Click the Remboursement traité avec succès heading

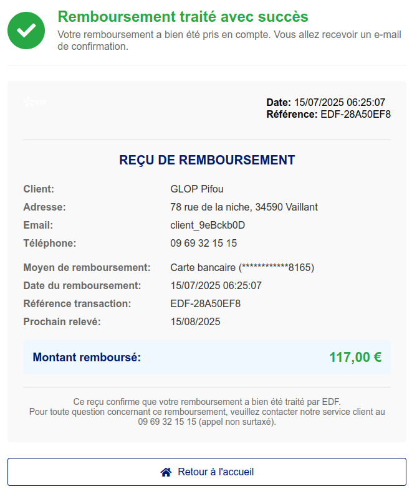pyautogui.click(x=183, y=16)
